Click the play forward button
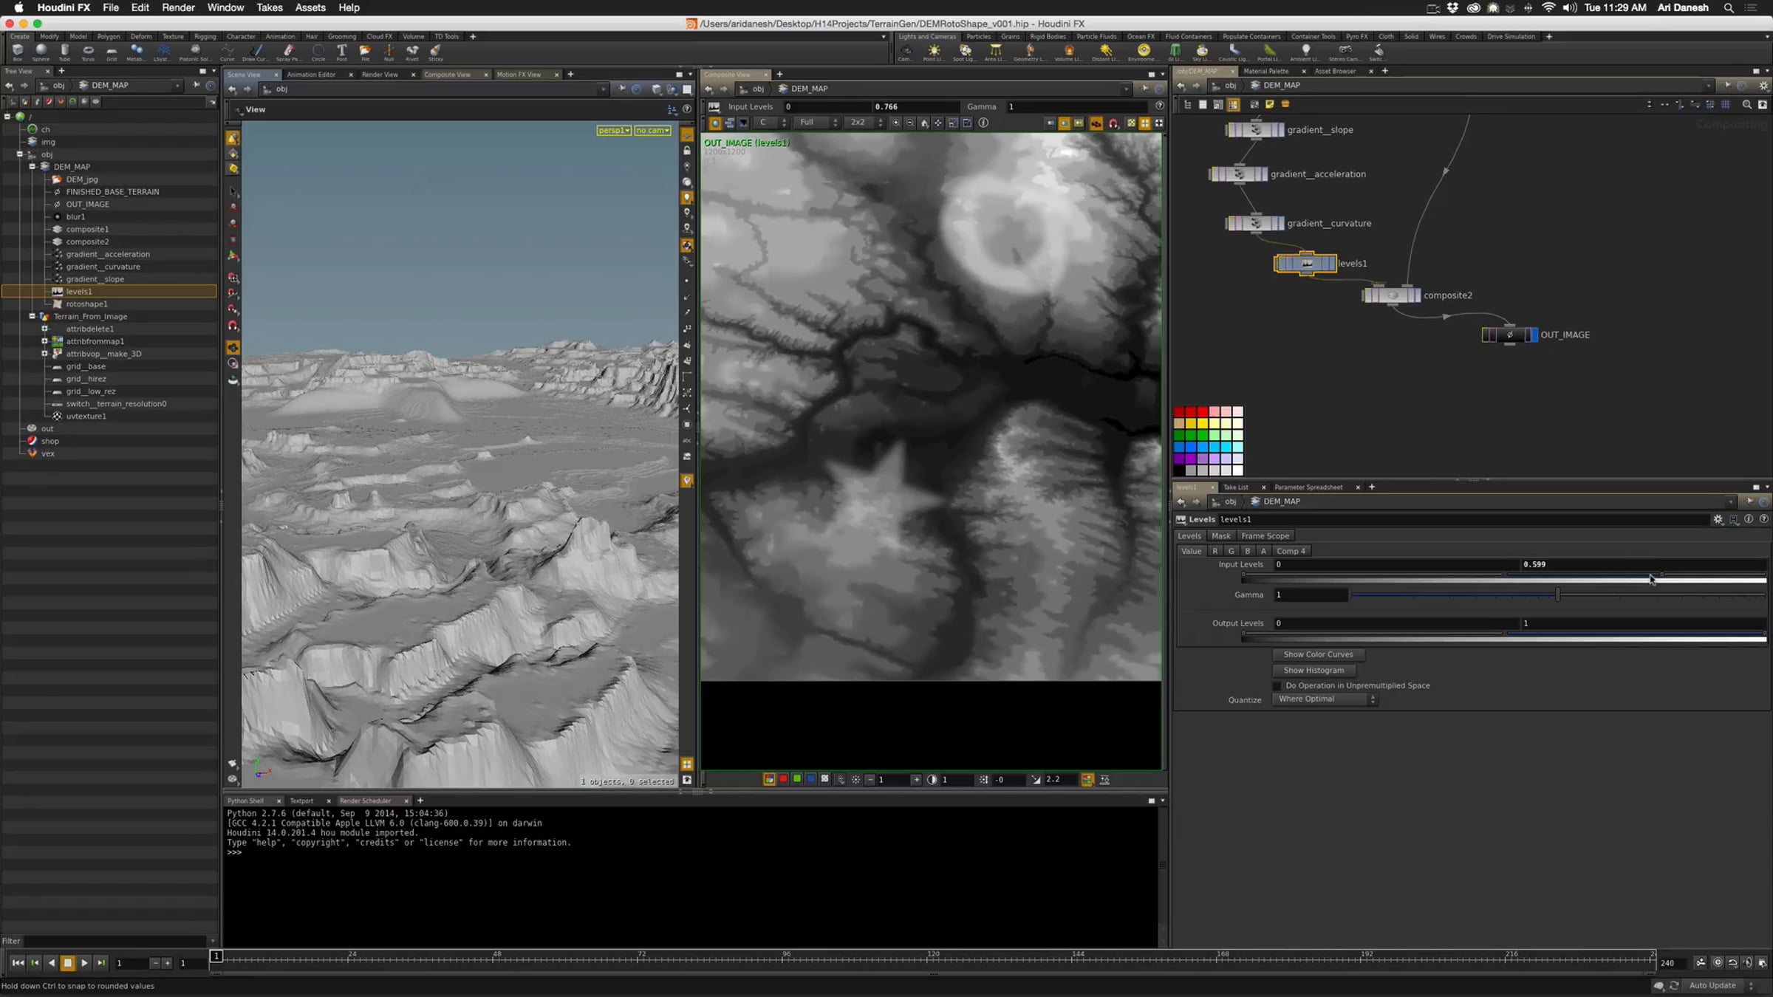Image resolution: width=1773 pixels, height=997 pixels. coord(84,963)
